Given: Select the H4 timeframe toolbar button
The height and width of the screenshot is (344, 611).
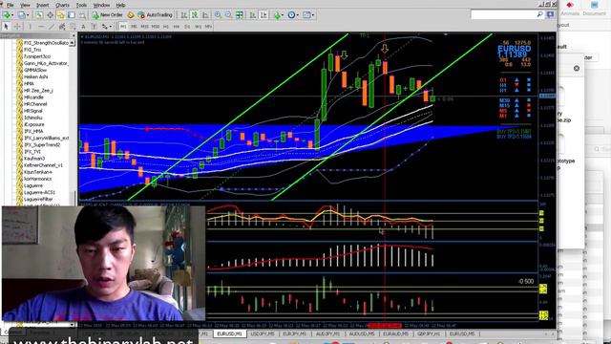Looking at the screenshot, I should tap(177, 26).
